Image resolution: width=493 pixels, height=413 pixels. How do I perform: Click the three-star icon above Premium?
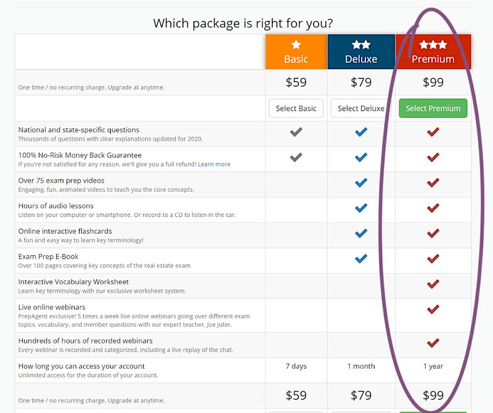pyautogui.click(x=433, y=44)
